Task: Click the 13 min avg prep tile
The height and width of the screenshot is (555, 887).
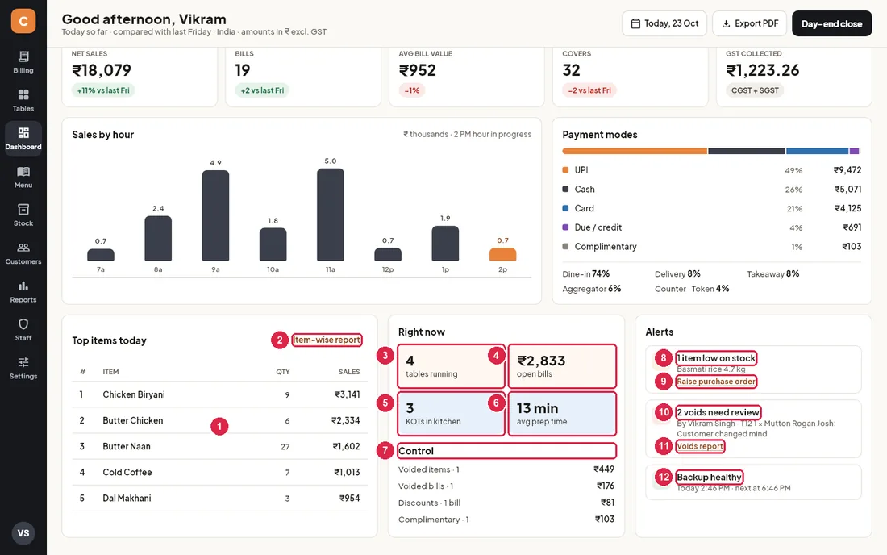Action: (x=562, y=414)
